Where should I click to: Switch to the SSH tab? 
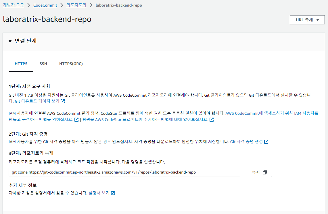click(x=43, y=64)
